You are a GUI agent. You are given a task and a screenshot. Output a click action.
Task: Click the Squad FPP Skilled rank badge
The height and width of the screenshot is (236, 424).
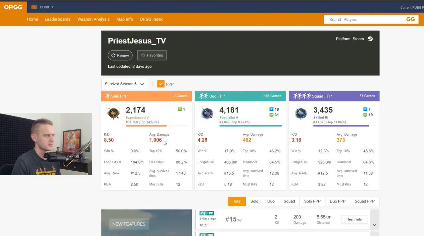coord(301,113)
